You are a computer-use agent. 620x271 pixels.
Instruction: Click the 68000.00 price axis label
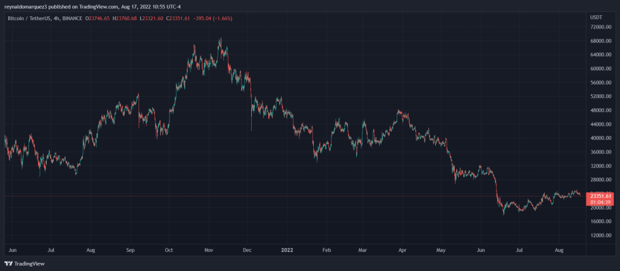click(602, 40)
